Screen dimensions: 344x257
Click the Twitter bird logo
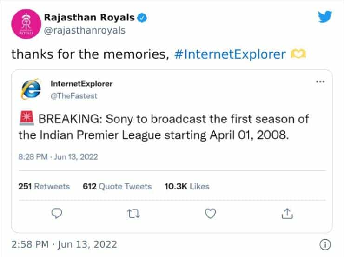[325, 17]
